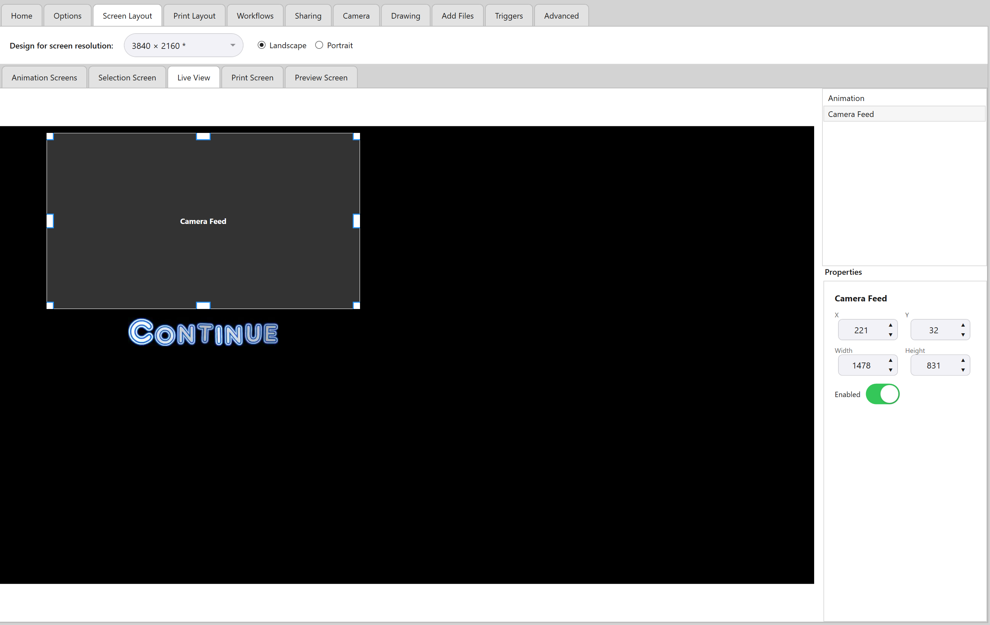Increase the Y position value

[963, 325]
